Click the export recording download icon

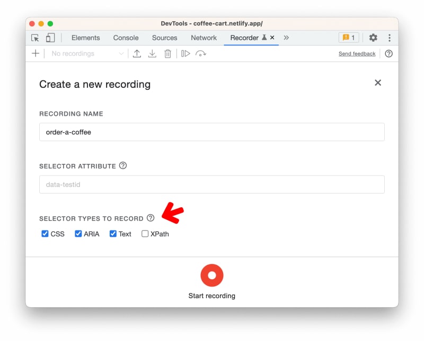tap(152, 53)
